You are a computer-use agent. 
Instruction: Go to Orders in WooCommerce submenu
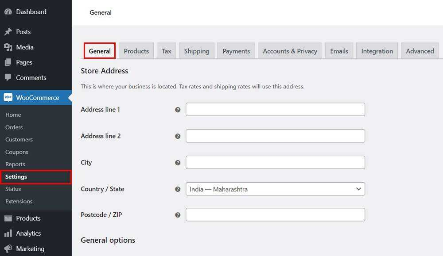coord(14,127)
